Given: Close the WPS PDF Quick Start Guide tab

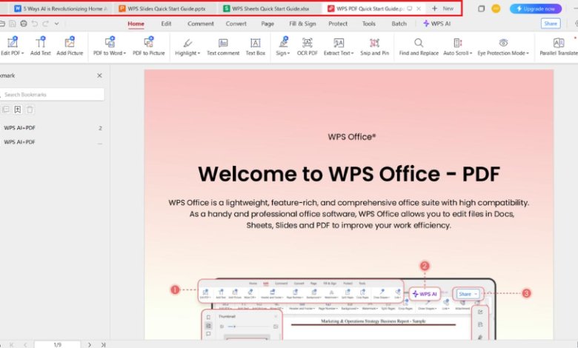Looking at the screenshot, I should [x=419, y=8].
